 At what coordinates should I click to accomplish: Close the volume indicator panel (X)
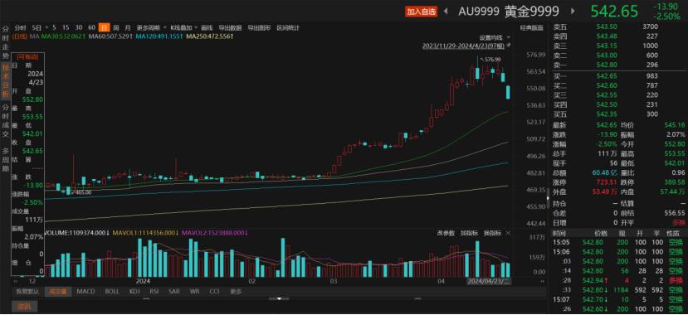(508, 233)
